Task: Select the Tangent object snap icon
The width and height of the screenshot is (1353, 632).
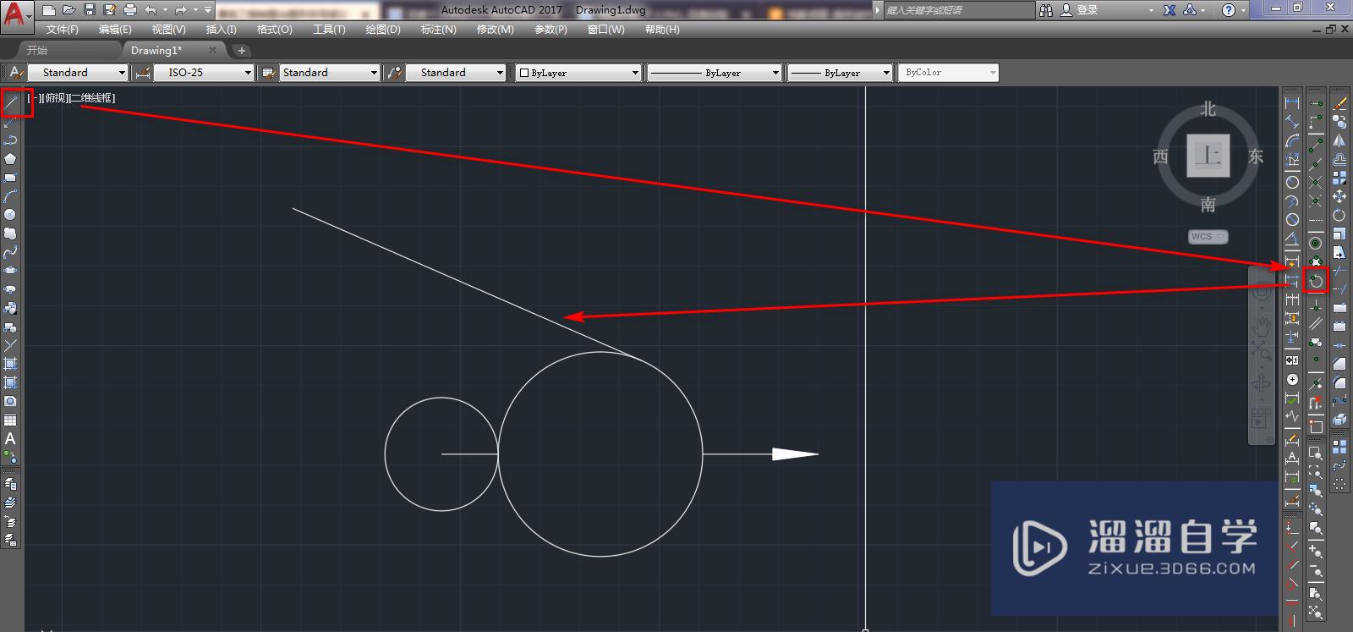Action: pyautogui.click(x=1316, y=280)
